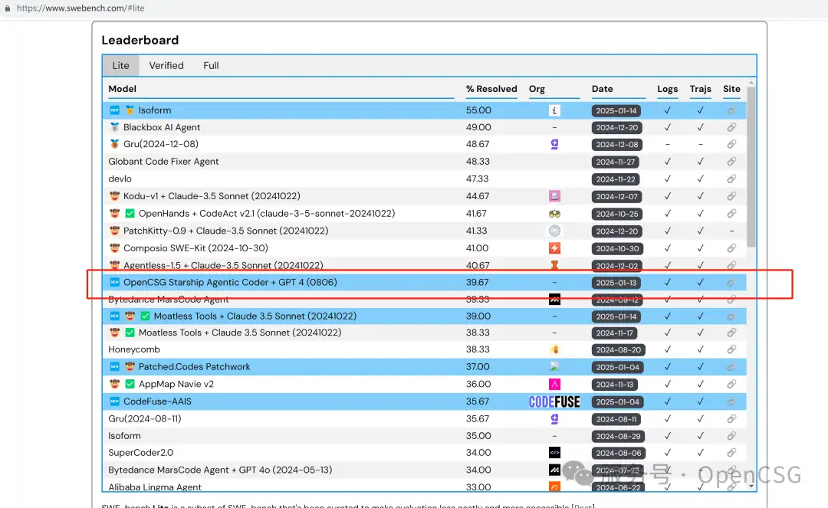The image size is (828, 508).
Task: Open the Verified leaderboard tab
Action: pos(166,65)
